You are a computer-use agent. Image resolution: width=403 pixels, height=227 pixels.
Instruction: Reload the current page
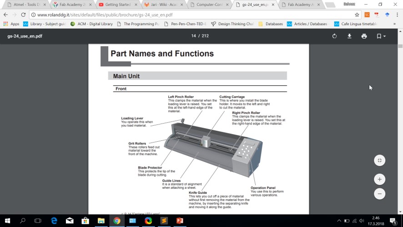(23, 15)
